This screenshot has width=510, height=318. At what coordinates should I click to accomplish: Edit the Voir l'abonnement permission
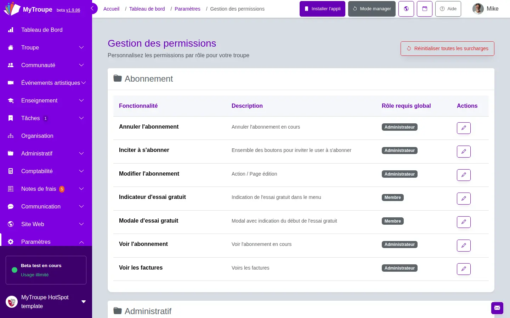point(464,246)
